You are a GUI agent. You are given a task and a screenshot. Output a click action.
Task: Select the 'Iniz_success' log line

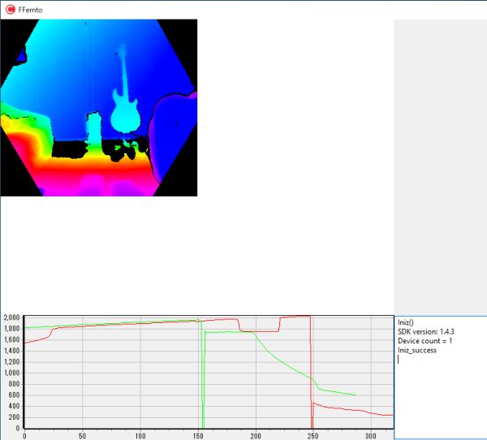pyautogui.click(x=417, y=350)
